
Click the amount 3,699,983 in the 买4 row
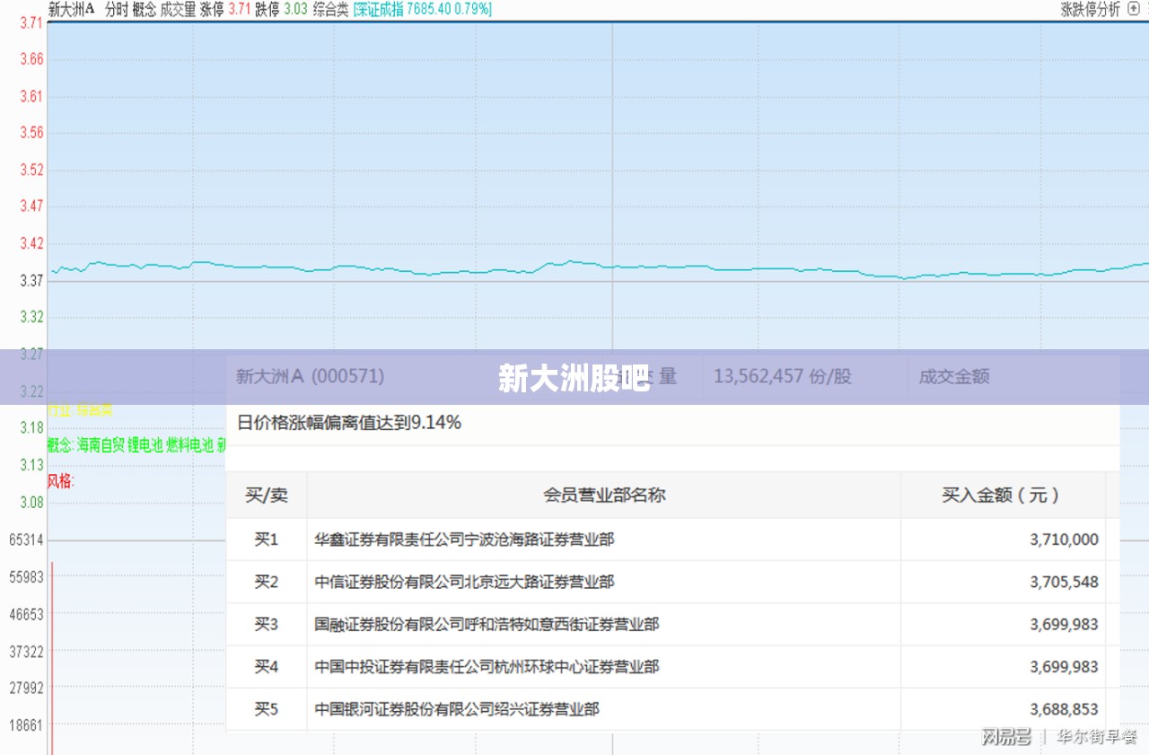[1064, 667]
